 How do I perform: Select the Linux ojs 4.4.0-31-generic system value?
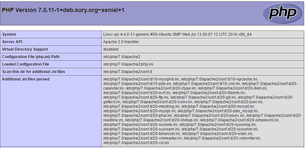pyautogui.click(x=177, y=34)
